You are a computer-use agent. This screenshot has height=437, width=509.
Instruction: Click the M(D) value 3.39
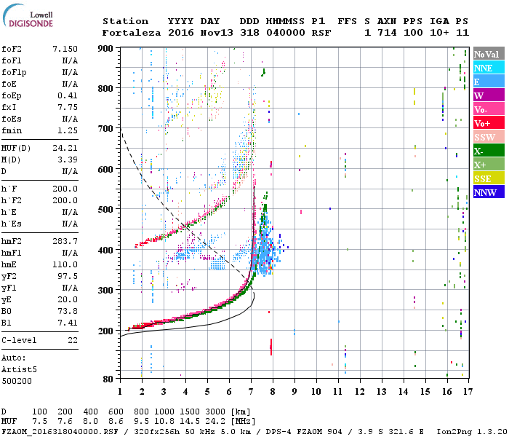click(68, 160)
